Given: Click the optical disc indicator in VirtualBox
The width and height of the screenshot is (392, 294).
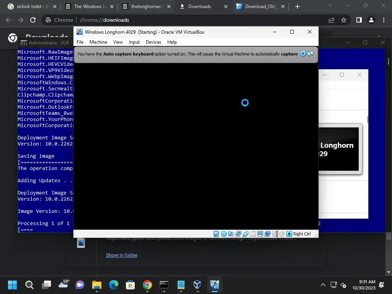Looking at the screenshot, I should [x=224, y=234].
